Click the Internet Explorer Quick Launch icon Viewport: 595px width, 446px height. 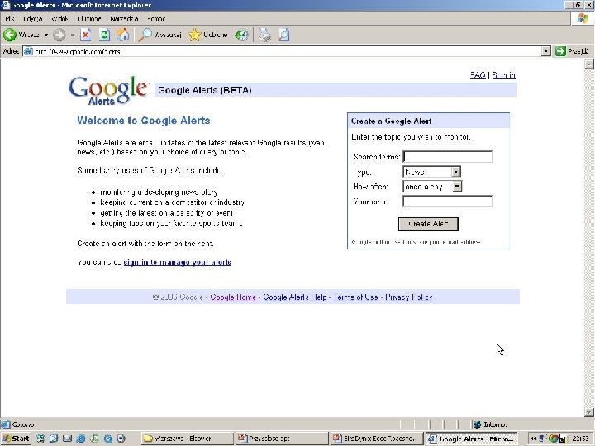click(80, 439)
